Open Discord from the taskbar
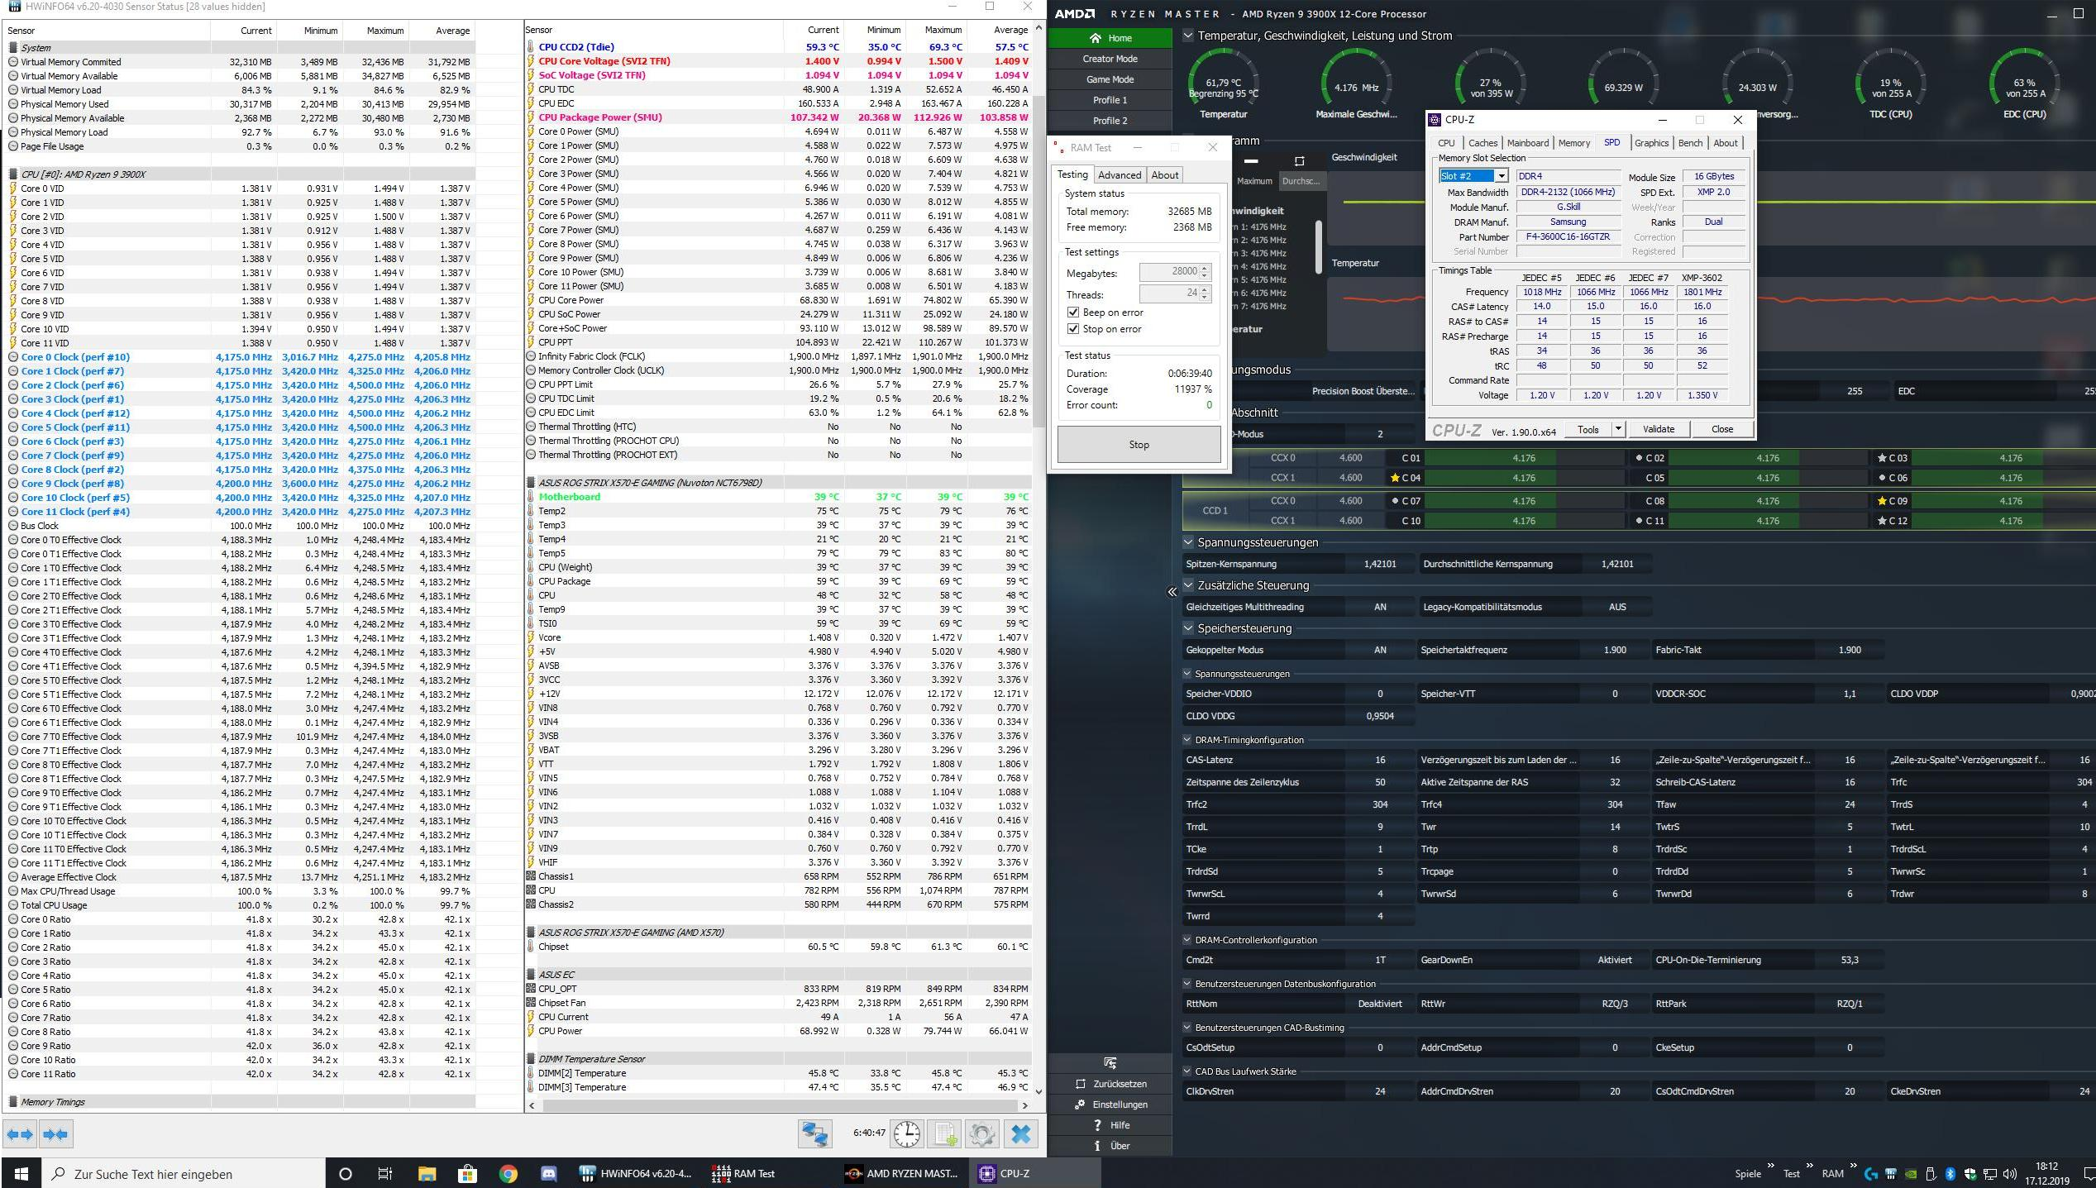Viewport: 2096px width, 1188px height. coord(548,1173)
